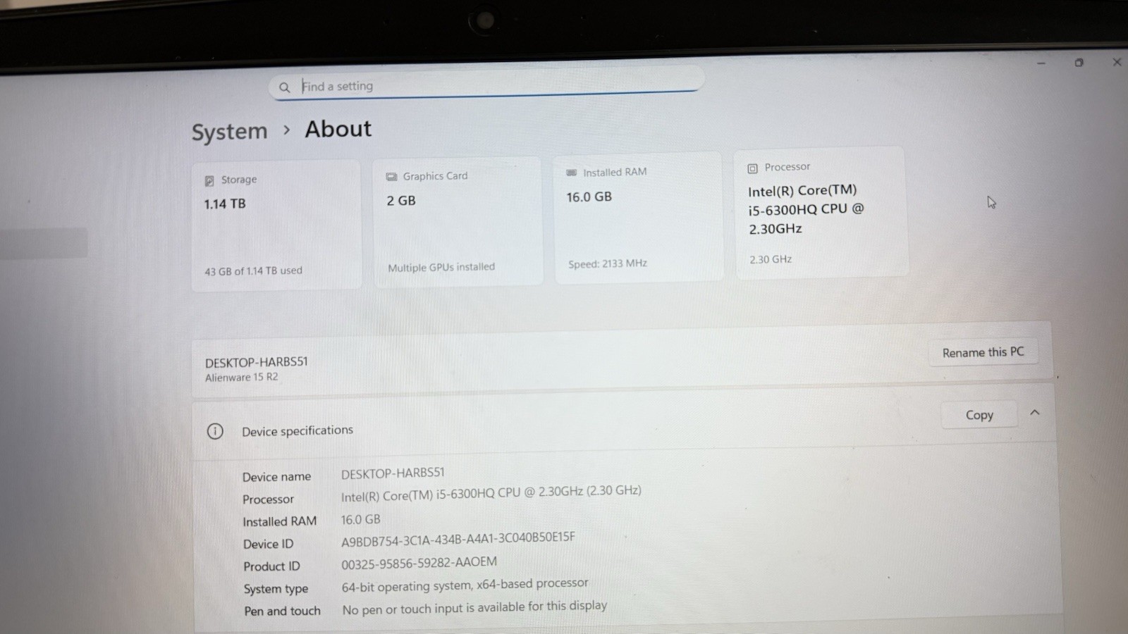Select the Installed RAM 16.0 GB spec value

pos(361,520)
